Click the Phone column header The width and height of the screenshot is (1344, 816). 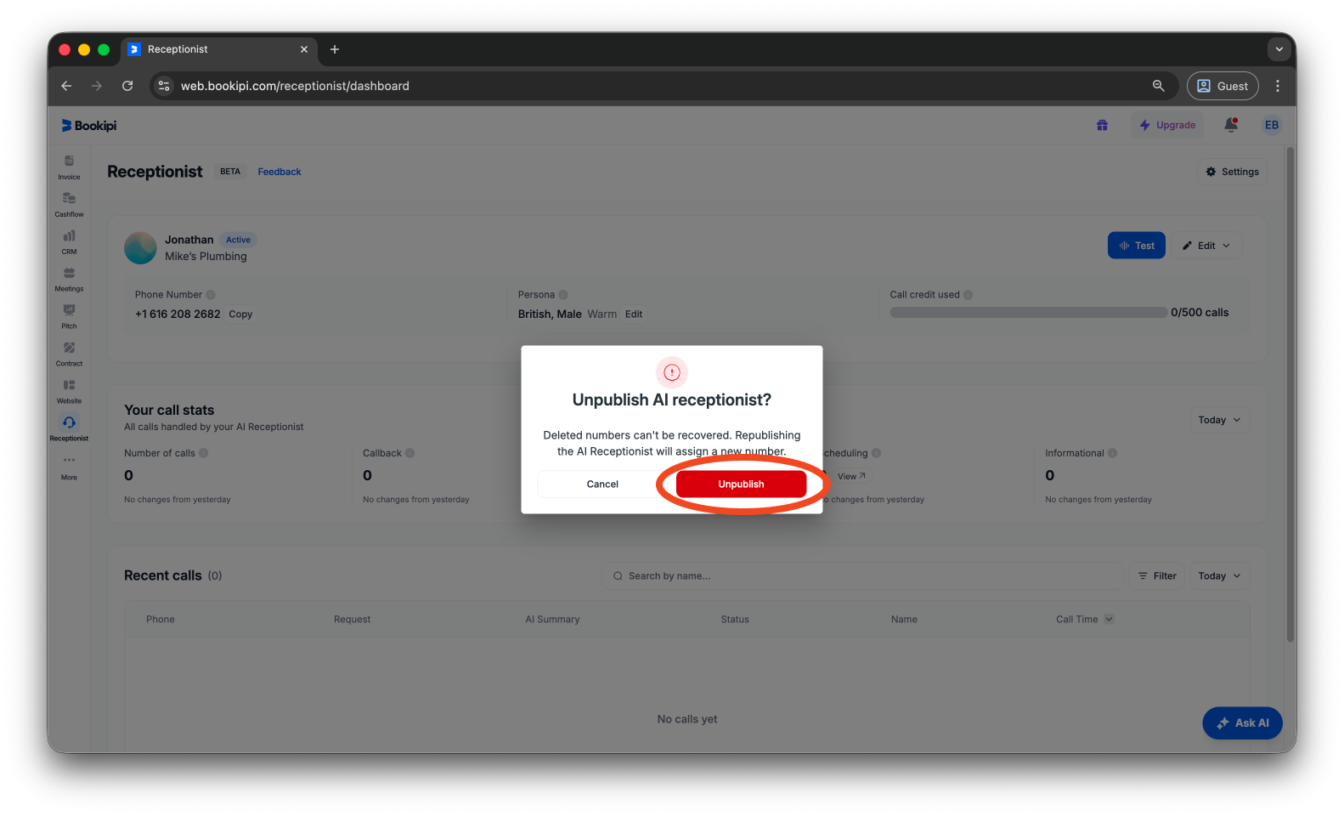tap(161, 620)
